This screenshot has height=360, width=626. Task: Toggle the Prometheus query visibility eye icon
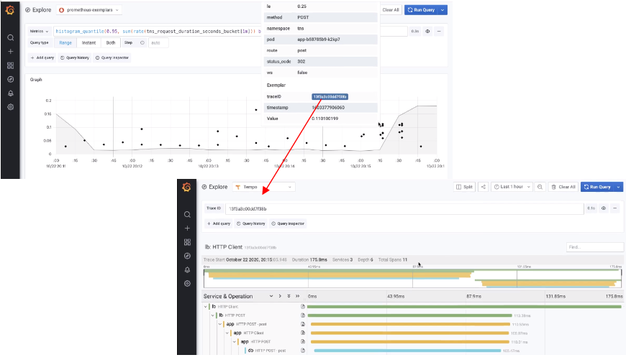pyautogui.click(x=427, y=31)
